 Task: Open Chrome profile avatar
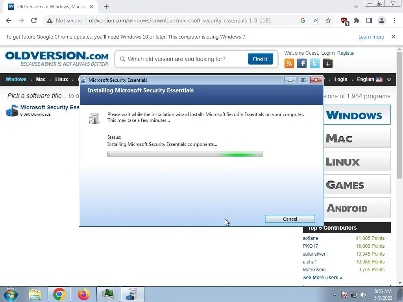click(382, 20)
